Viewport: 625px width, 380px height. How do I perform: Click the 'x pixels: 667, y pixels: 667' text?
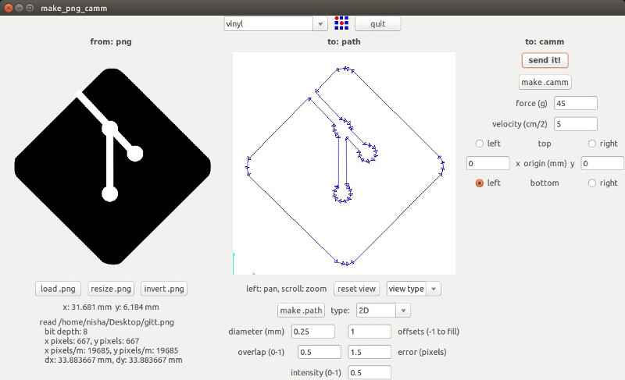(x=91, y=341)
